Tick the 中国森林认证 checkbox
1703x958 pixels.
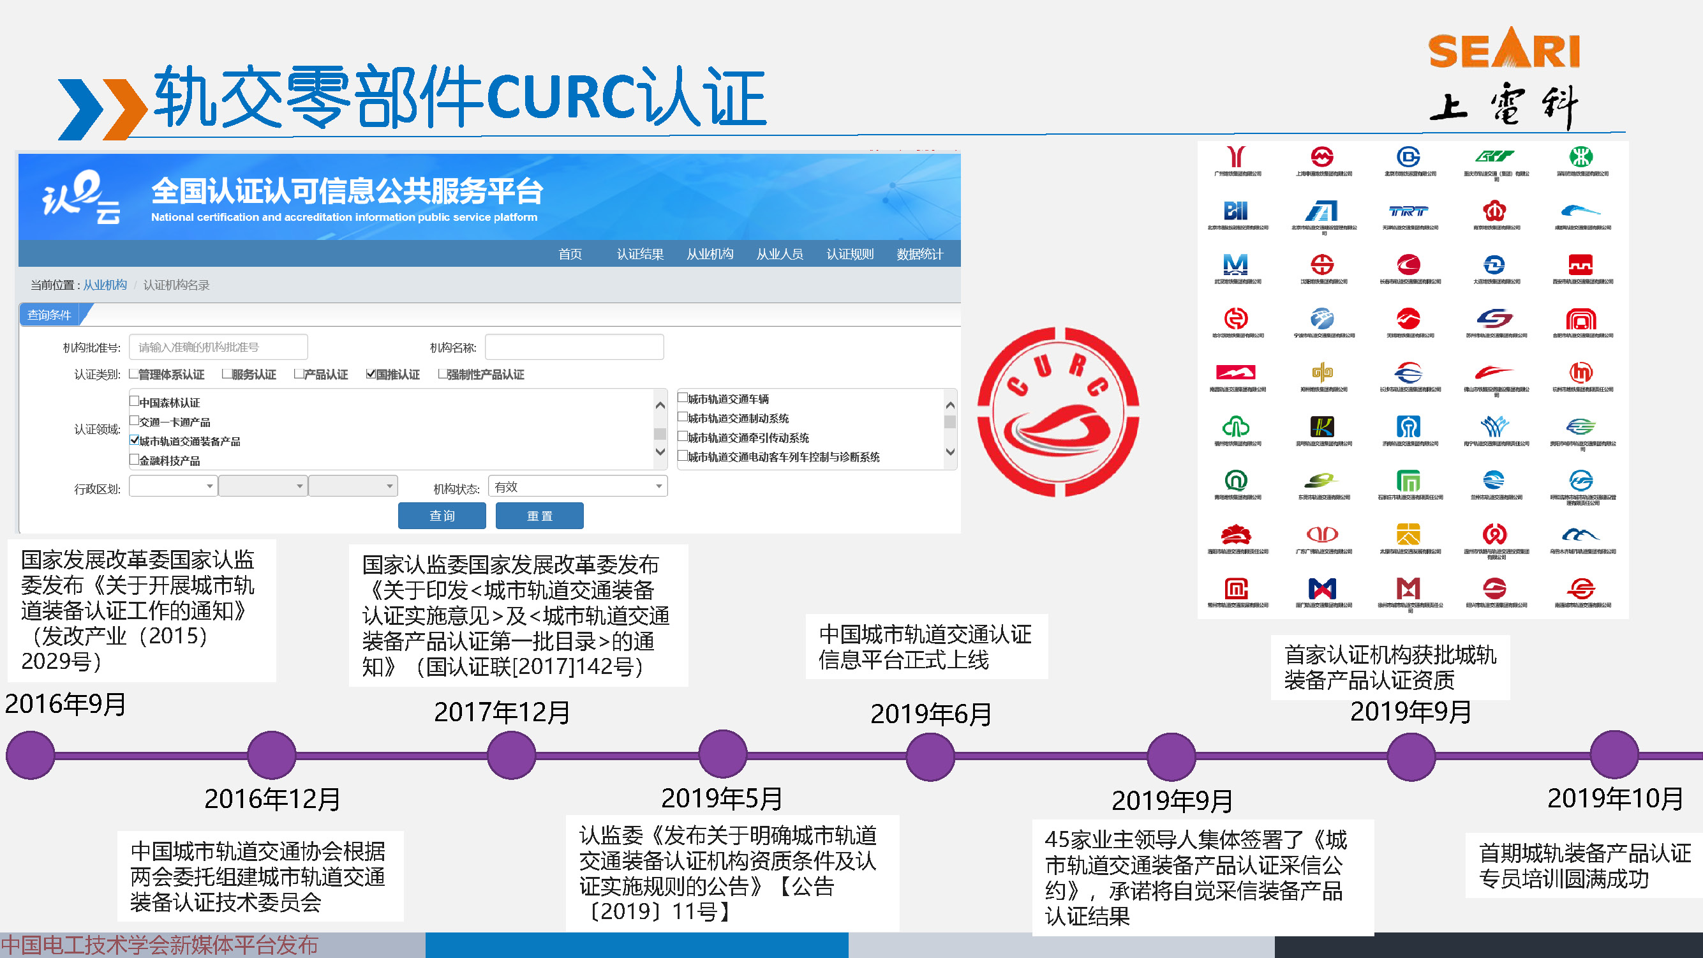[134, 401]
